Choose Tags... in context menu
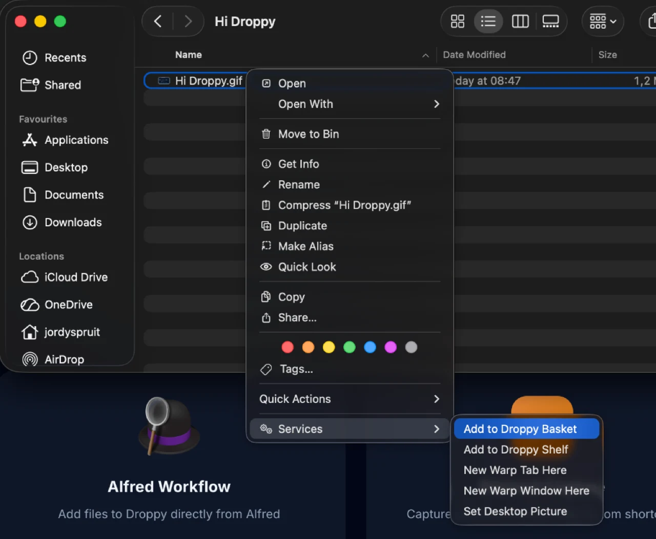The image size is (656, 539). [351, 369]
